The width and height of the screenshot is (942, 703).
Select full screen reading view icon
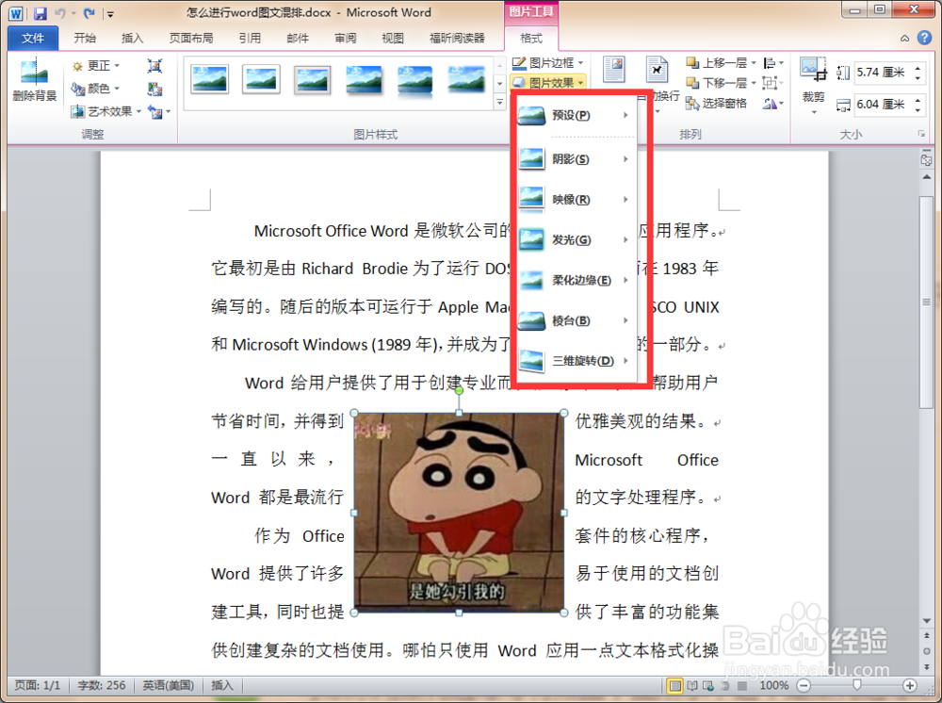[692, 685]
